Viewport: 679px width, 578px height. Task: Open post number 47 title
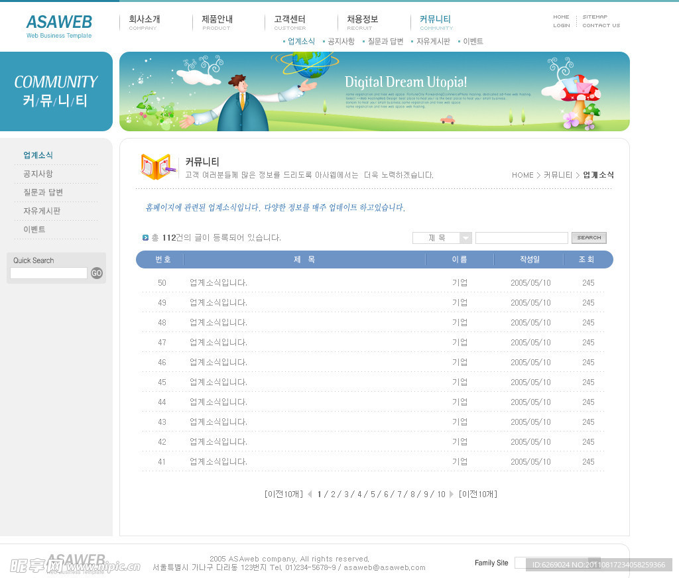pyautogui.click(x=218, y=343)
